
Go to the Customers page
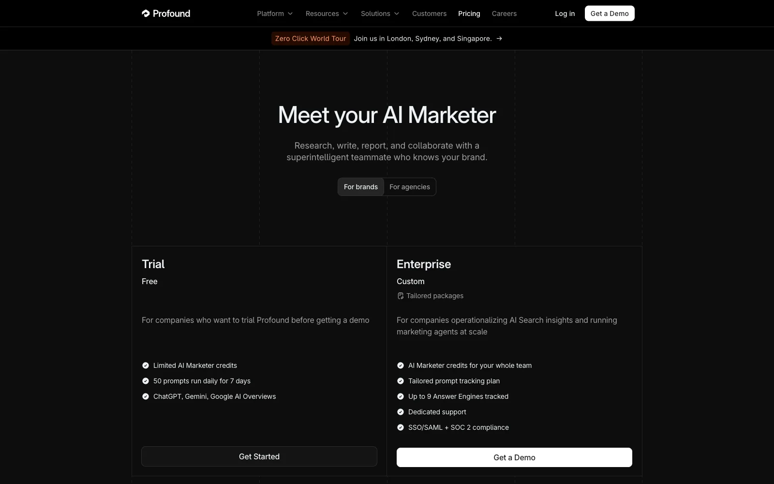coord(429,14)
